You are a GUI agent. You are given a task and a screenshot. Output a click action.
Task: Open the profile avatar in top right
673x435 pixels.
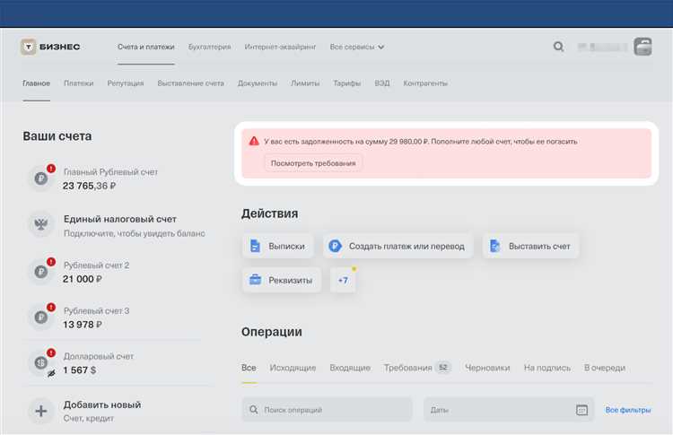(642, 47)
